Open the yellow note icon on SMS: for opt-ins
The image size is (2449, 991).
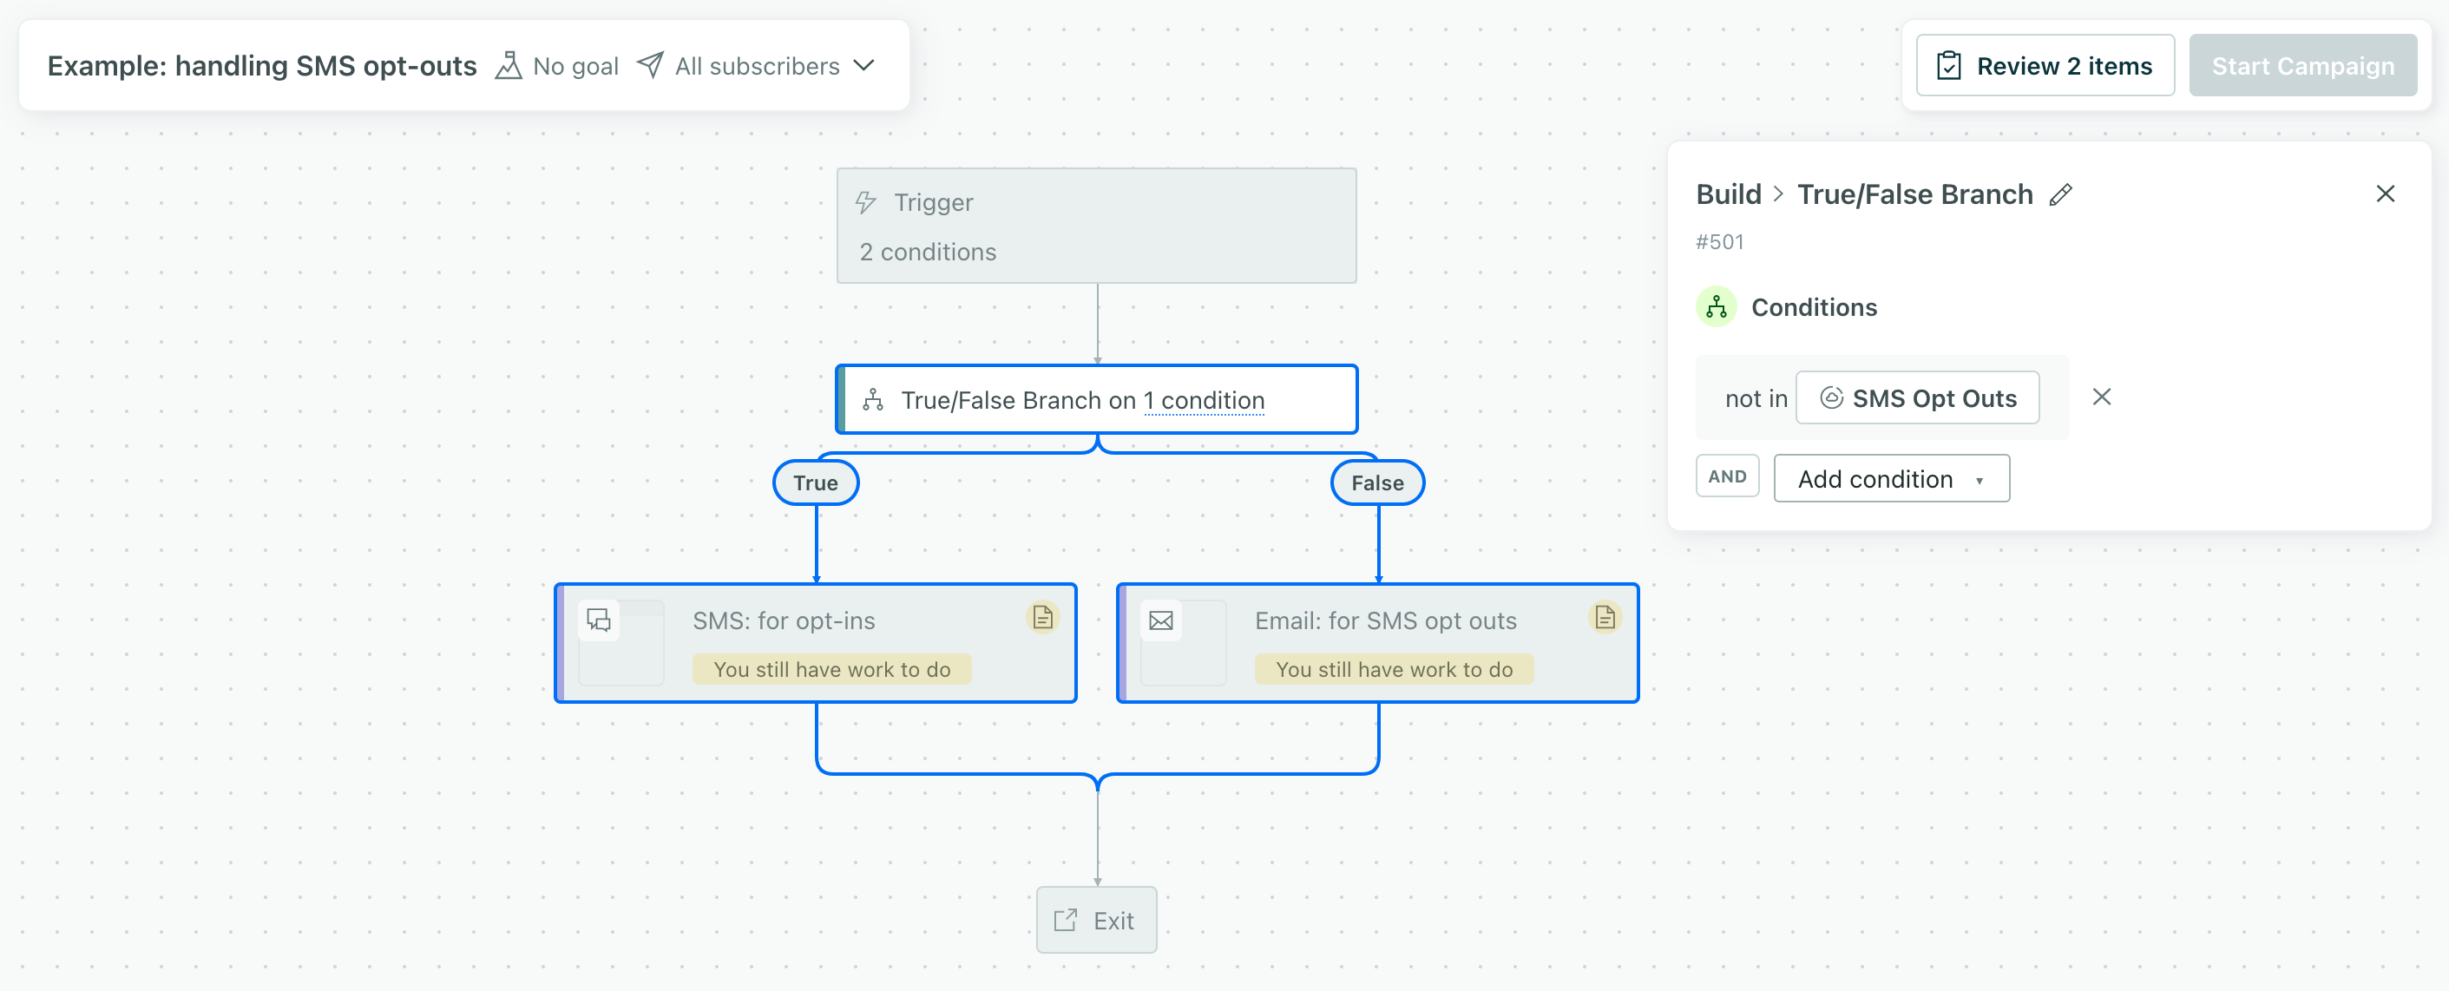1042,618
